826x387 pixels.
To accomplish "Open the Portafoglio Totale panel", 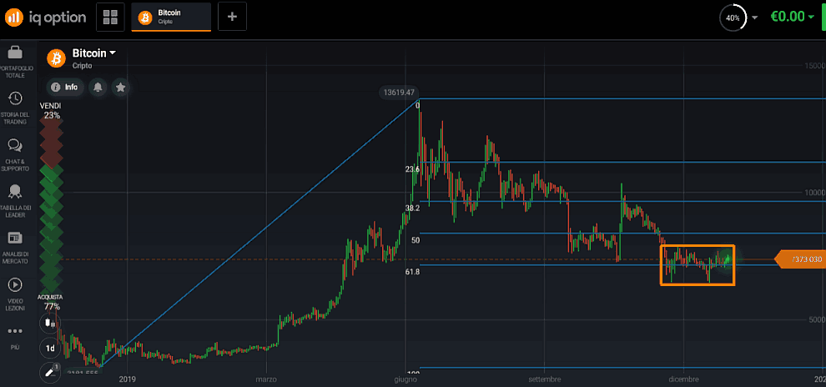I will [x=14, y=59].
